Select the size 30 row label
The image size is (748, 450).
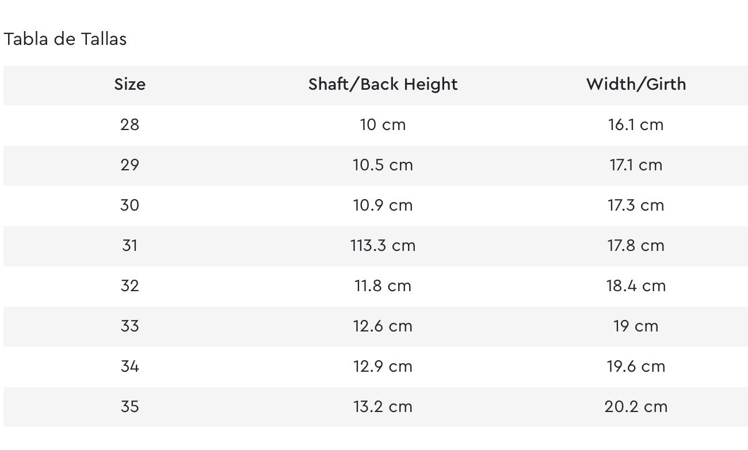[129, 205]
